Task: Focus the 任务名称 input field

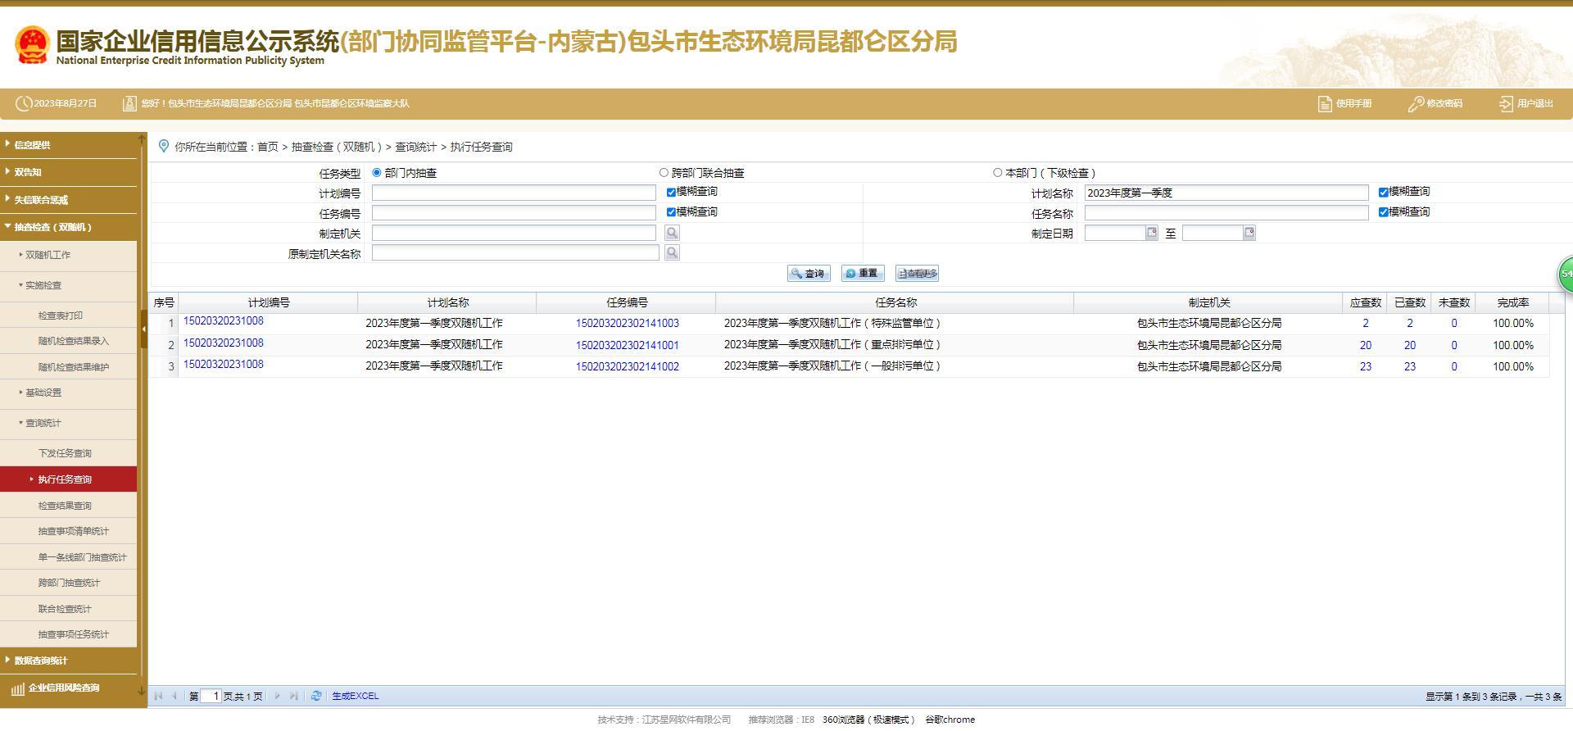Action: (x=1226, y=212)
